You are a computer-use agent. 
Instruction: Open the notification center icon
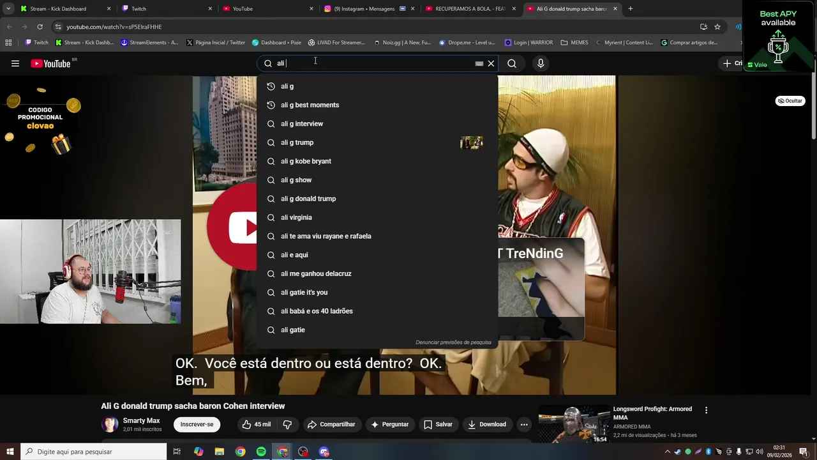804,452
